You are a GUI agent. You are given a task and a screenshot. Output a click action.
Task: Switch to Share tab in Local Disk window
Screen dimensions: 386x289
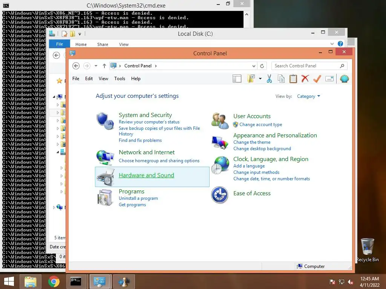pos(103,44)
